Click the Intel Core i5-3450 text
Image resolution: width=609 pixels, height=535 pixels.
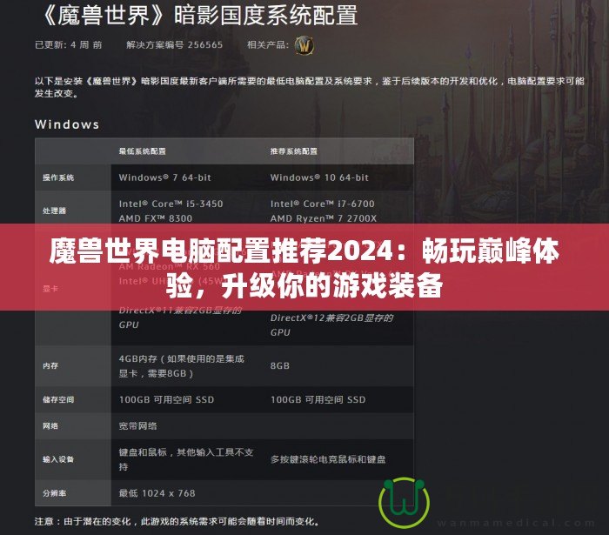point(171,204)
